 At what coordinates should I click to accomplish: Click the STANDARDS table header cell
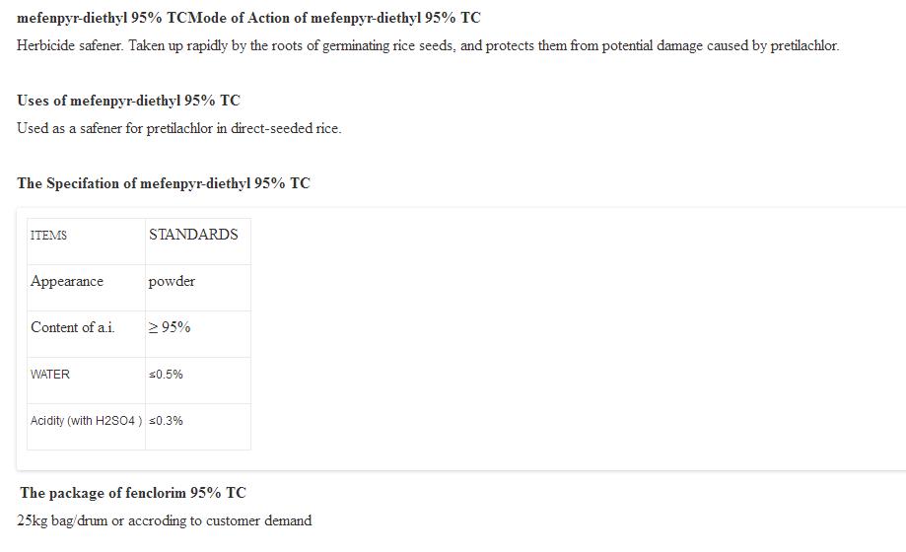pyautogui.click(x=193, y=235)
